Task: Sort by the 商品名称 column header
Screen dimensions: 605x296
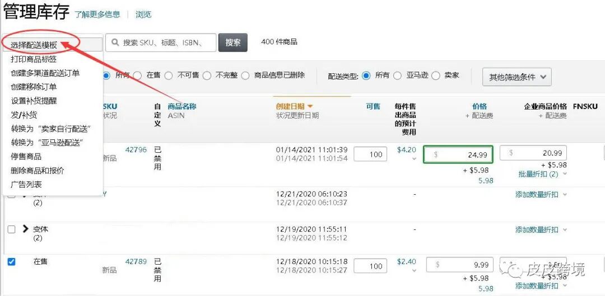Action: (182, 106)
